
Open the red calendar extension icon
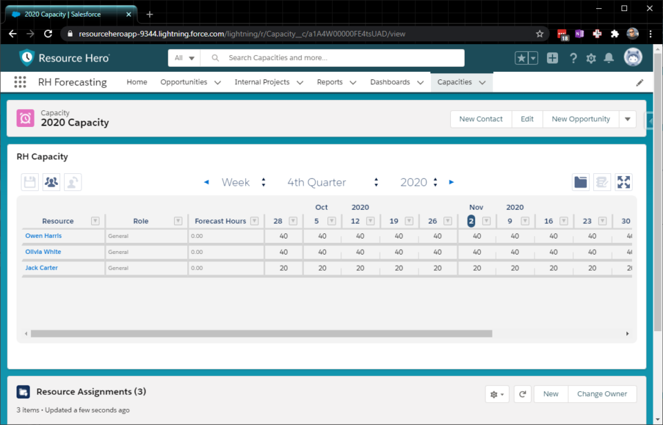point(562,34)
